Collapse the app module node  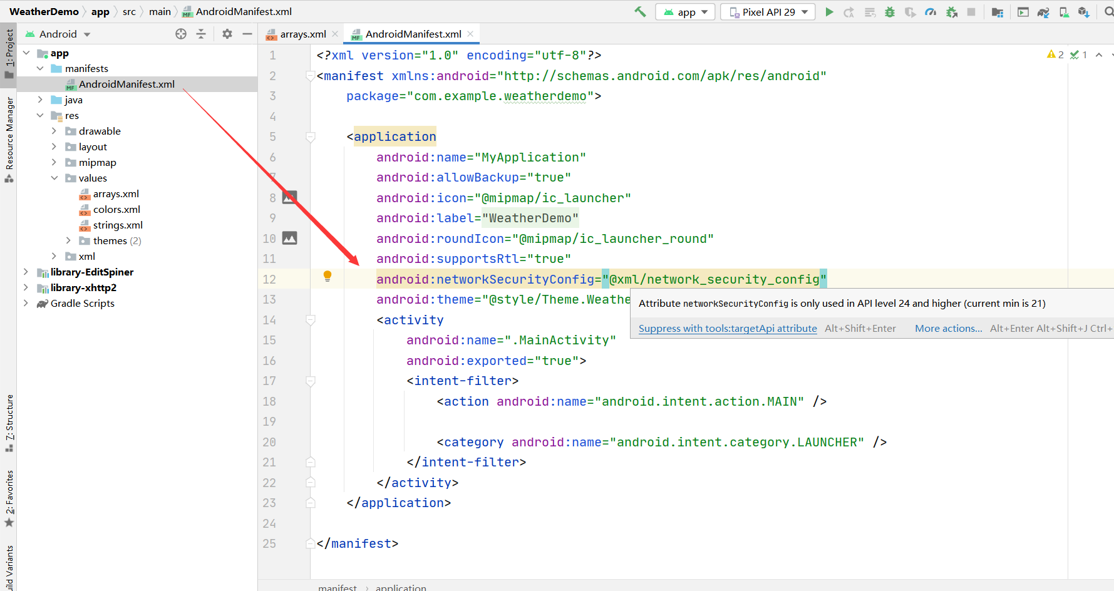click(26, 53)
